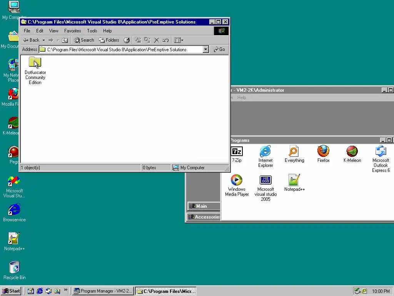
Task: Click the Go button
Action: [219, 49]
